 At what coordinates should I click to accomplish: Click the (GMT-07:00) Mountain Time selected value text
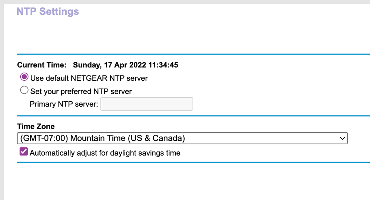pyautogui.click(x=102, y=138)
